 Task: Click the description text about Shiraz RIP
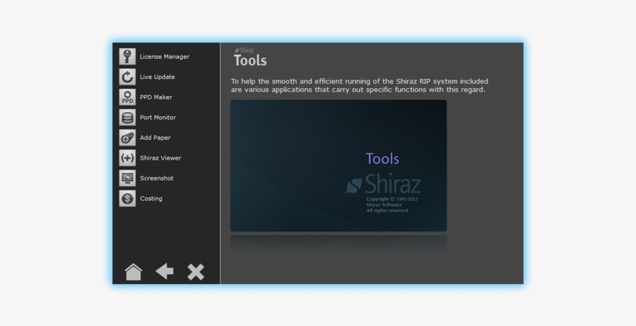(x=359, y=85)
